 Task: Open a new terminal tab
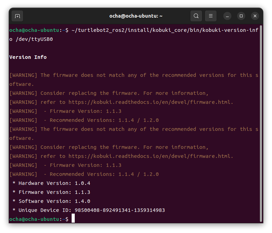click(17, 16)
